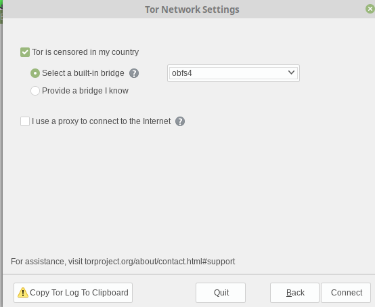Image resolution: width=375 pixels, height=307 pixels.
Task: Click the torproject.org support address text
Action: 160,262
